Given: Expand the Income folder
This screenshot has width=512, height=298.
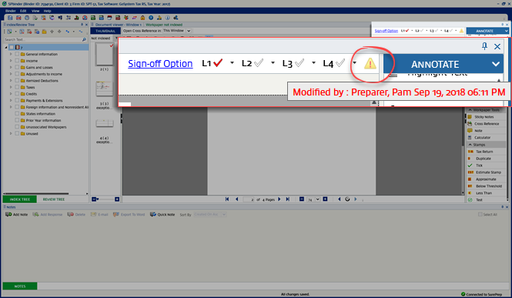Looking at the screenshot, I should tap(11, 61).
